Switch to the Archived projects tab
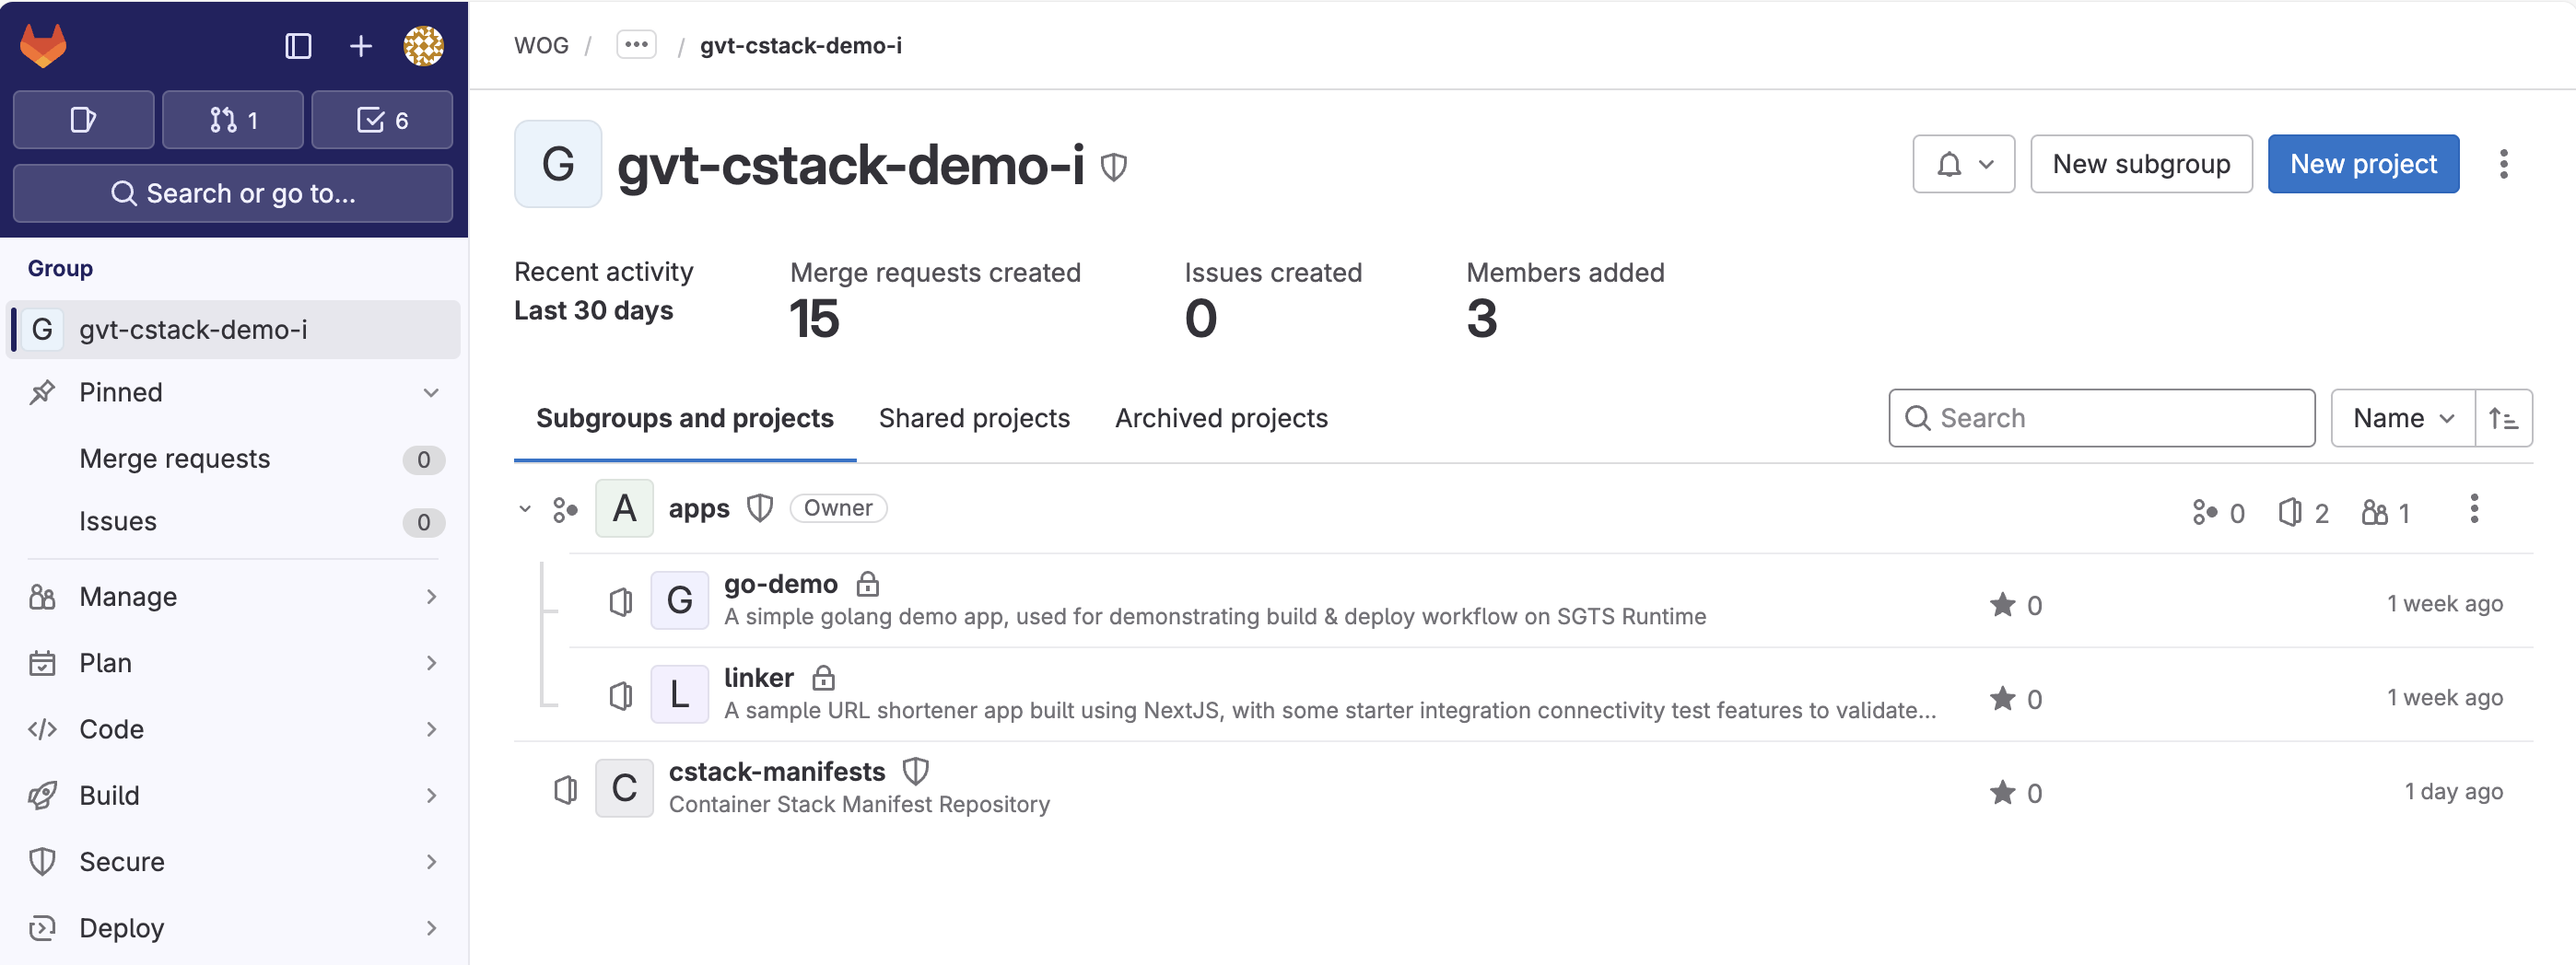This screenshot has height=965, width=2576. point(1220,419)
